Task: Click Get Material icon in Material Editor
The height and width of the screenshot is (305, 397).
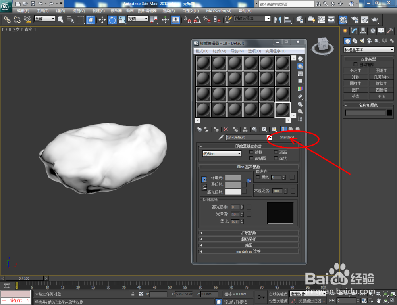Action: [200, 129]
